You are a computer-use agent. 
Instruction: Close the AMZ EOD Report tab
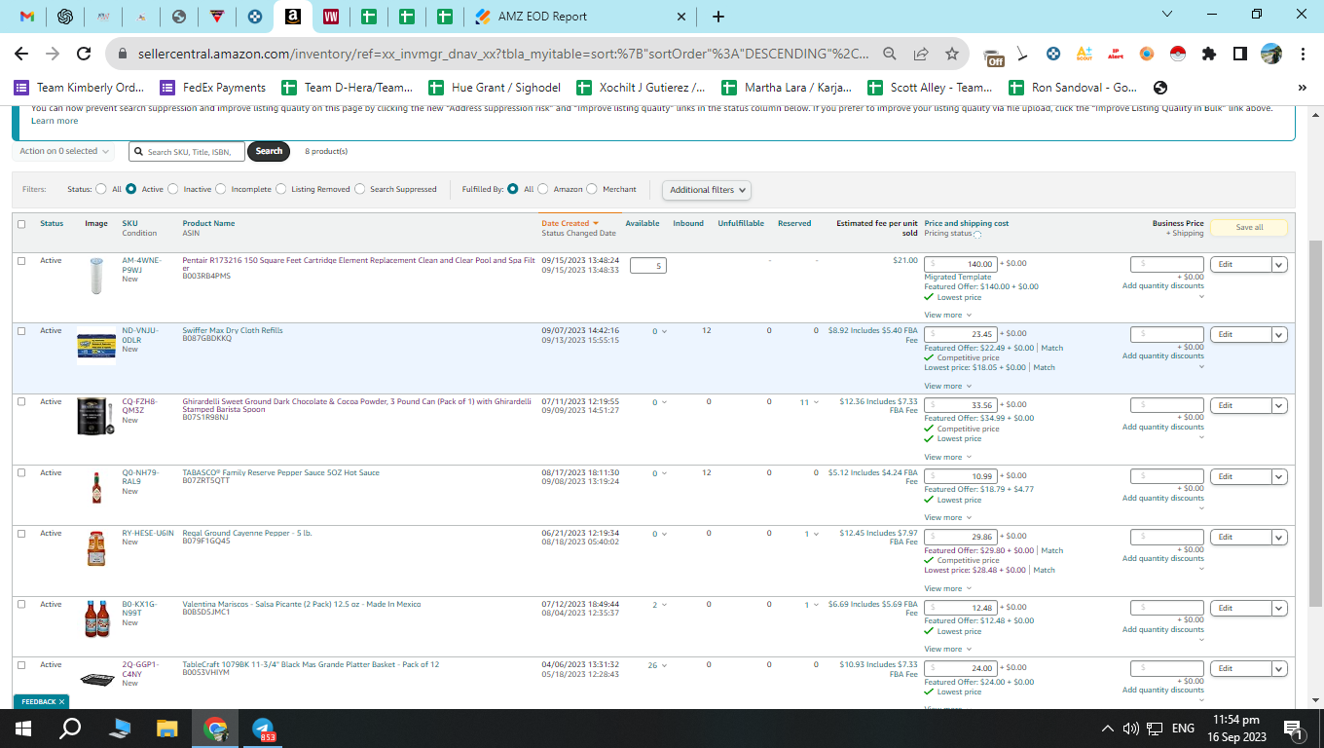pyautogui.click(x=681, y=17)
